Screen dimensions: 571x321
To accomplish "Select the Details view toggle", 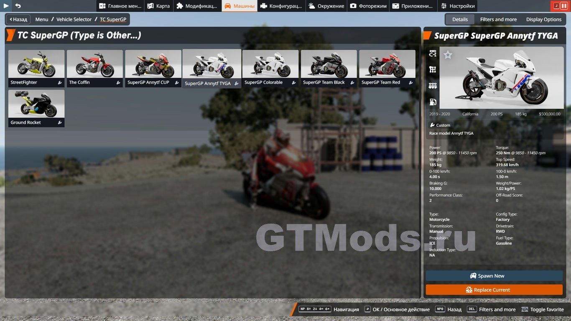I will coord(460,19).
